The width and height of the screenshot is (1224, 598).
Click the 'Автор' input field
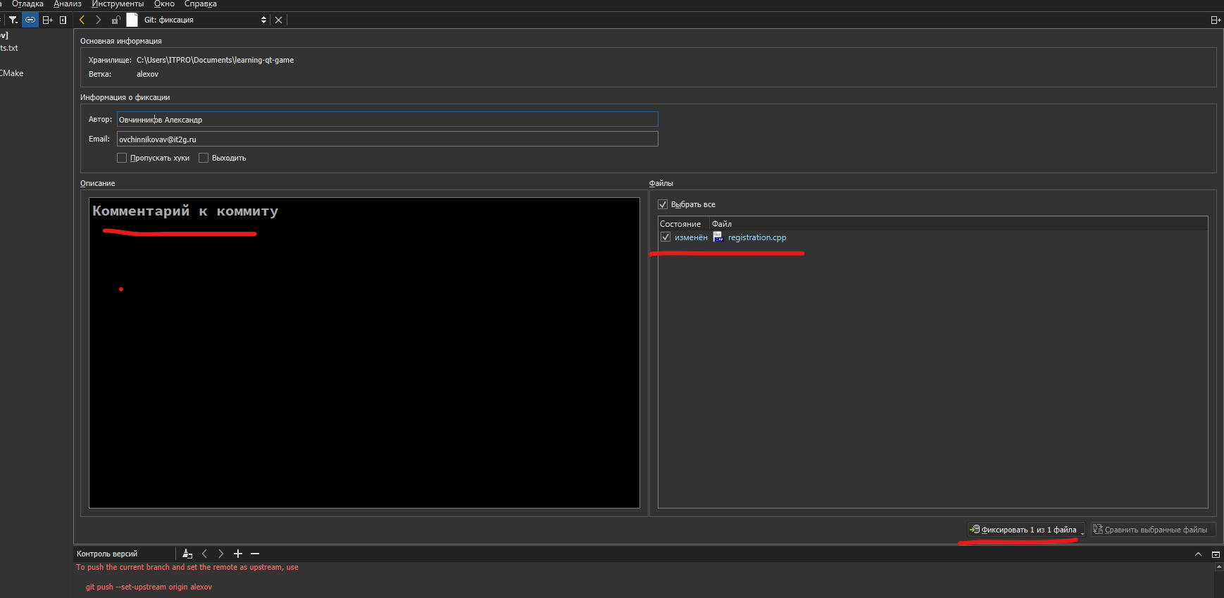point(387,119)
